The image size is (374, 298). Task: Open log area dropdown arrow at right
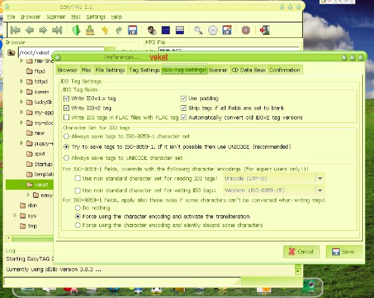[x=298, y=271]
